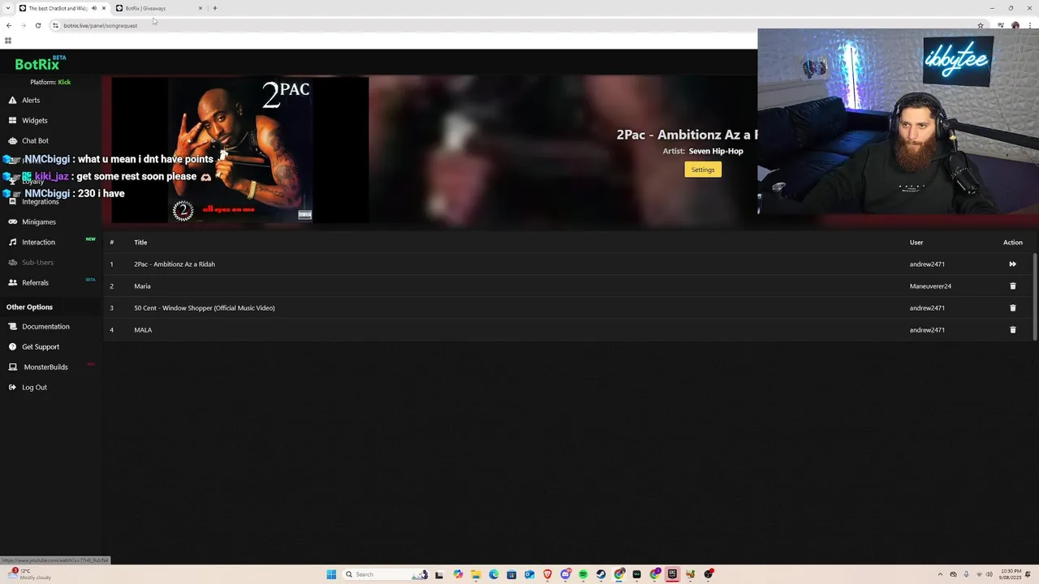The image size is (1039, 584).
Task: Open Steam from the taskbar
Action: click(601, 574)
